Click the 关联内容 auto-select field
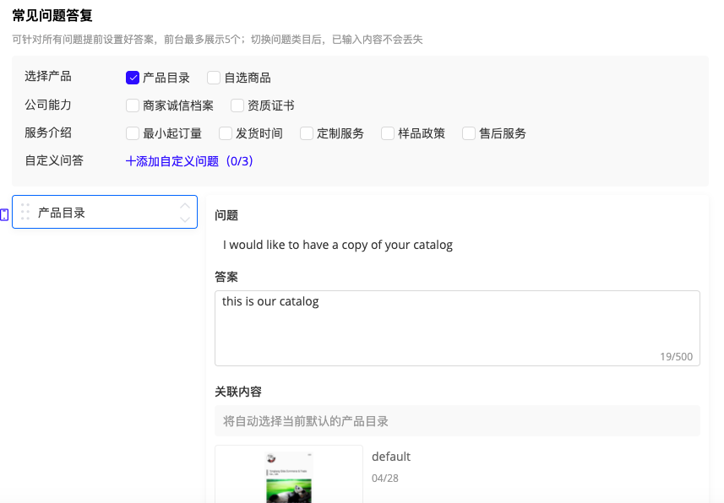This screenshot has height=503, width=724. (456, 420)
